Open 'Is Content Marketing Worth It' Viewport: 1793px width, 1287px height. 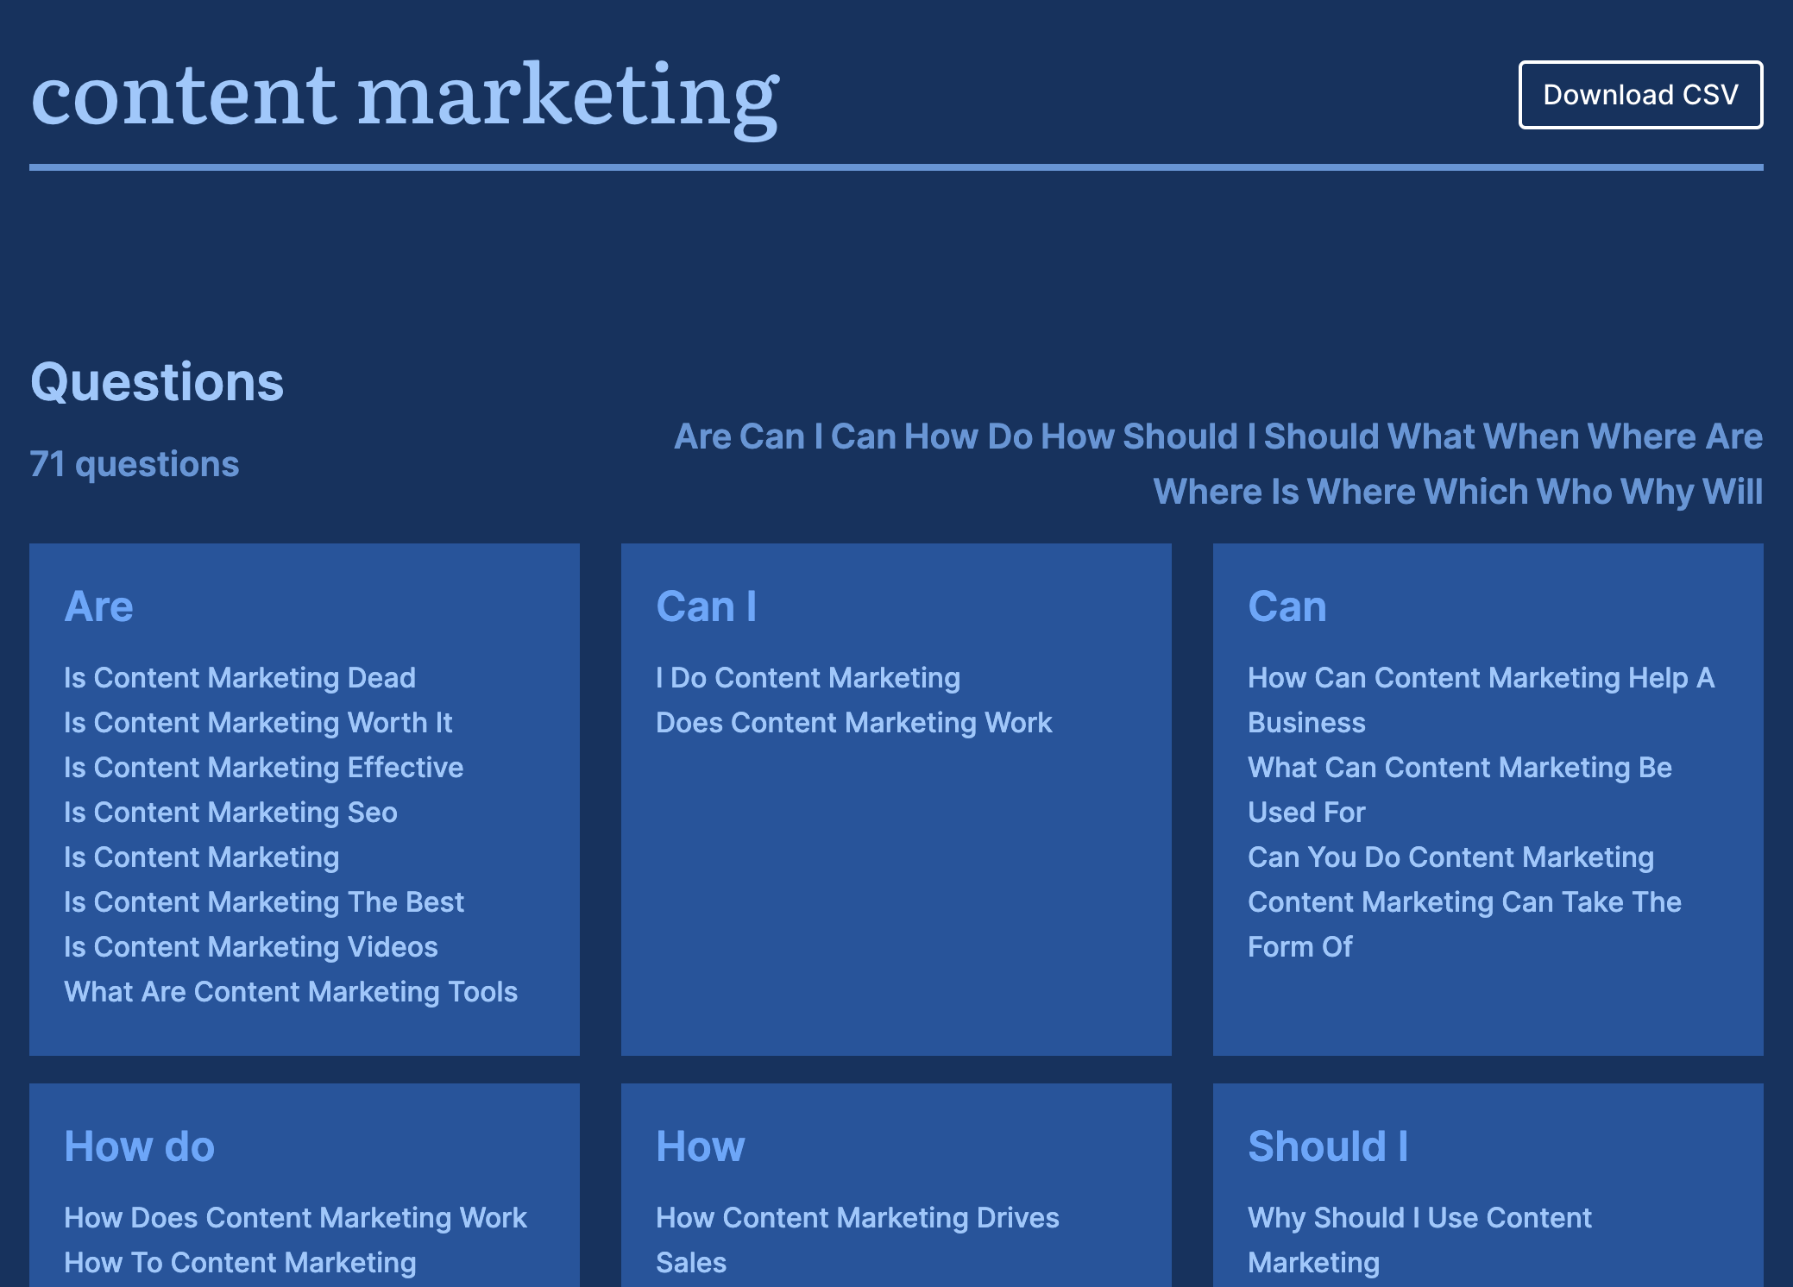coord(258,723)
